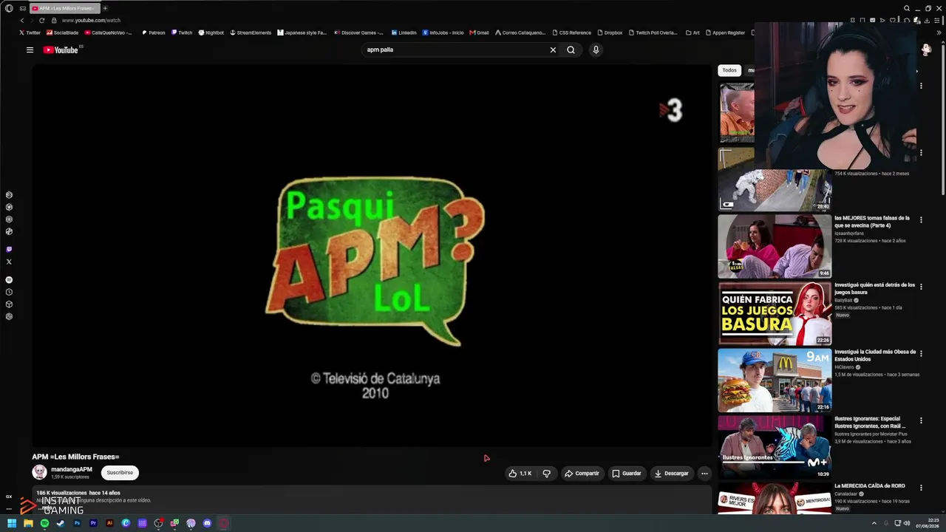Image resolution: width=946 pixels, height=532 pixels.
Task: Play 'QUIÉN FABRICA LOS JUEGOS BASURA' thumbnail
Action: click(775, 313)
